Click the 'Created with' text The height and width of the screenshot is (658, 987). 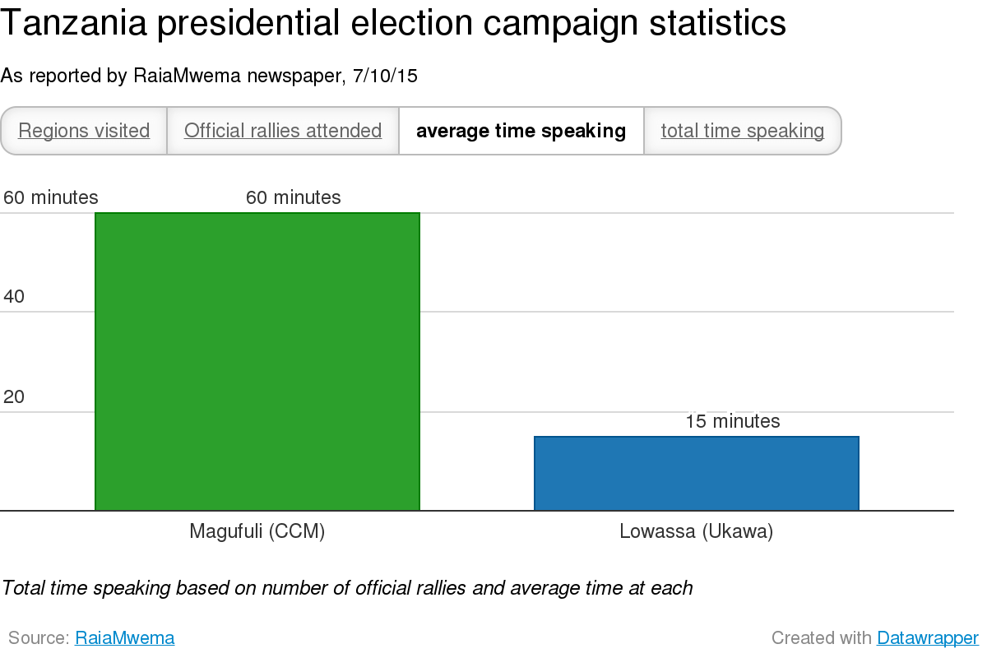(x=821, y=637)
